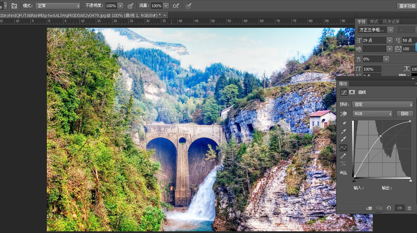Toggle pressure for opacity icon
417x233 pixels.
[130, 6]
